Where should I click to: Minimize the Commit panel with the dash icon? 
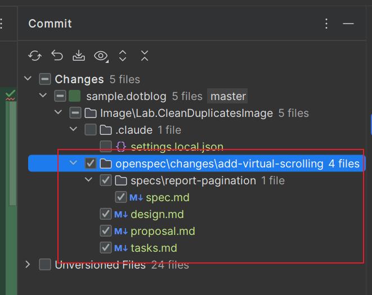[348, 24]
